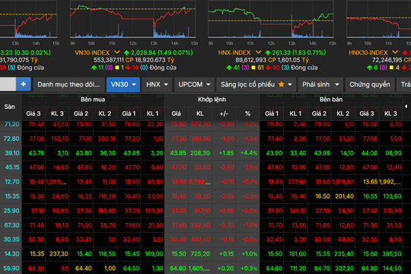The width and height of the screenshot is (411, 274).
Task: Click the matched volume 572,30
Action: 200,124
